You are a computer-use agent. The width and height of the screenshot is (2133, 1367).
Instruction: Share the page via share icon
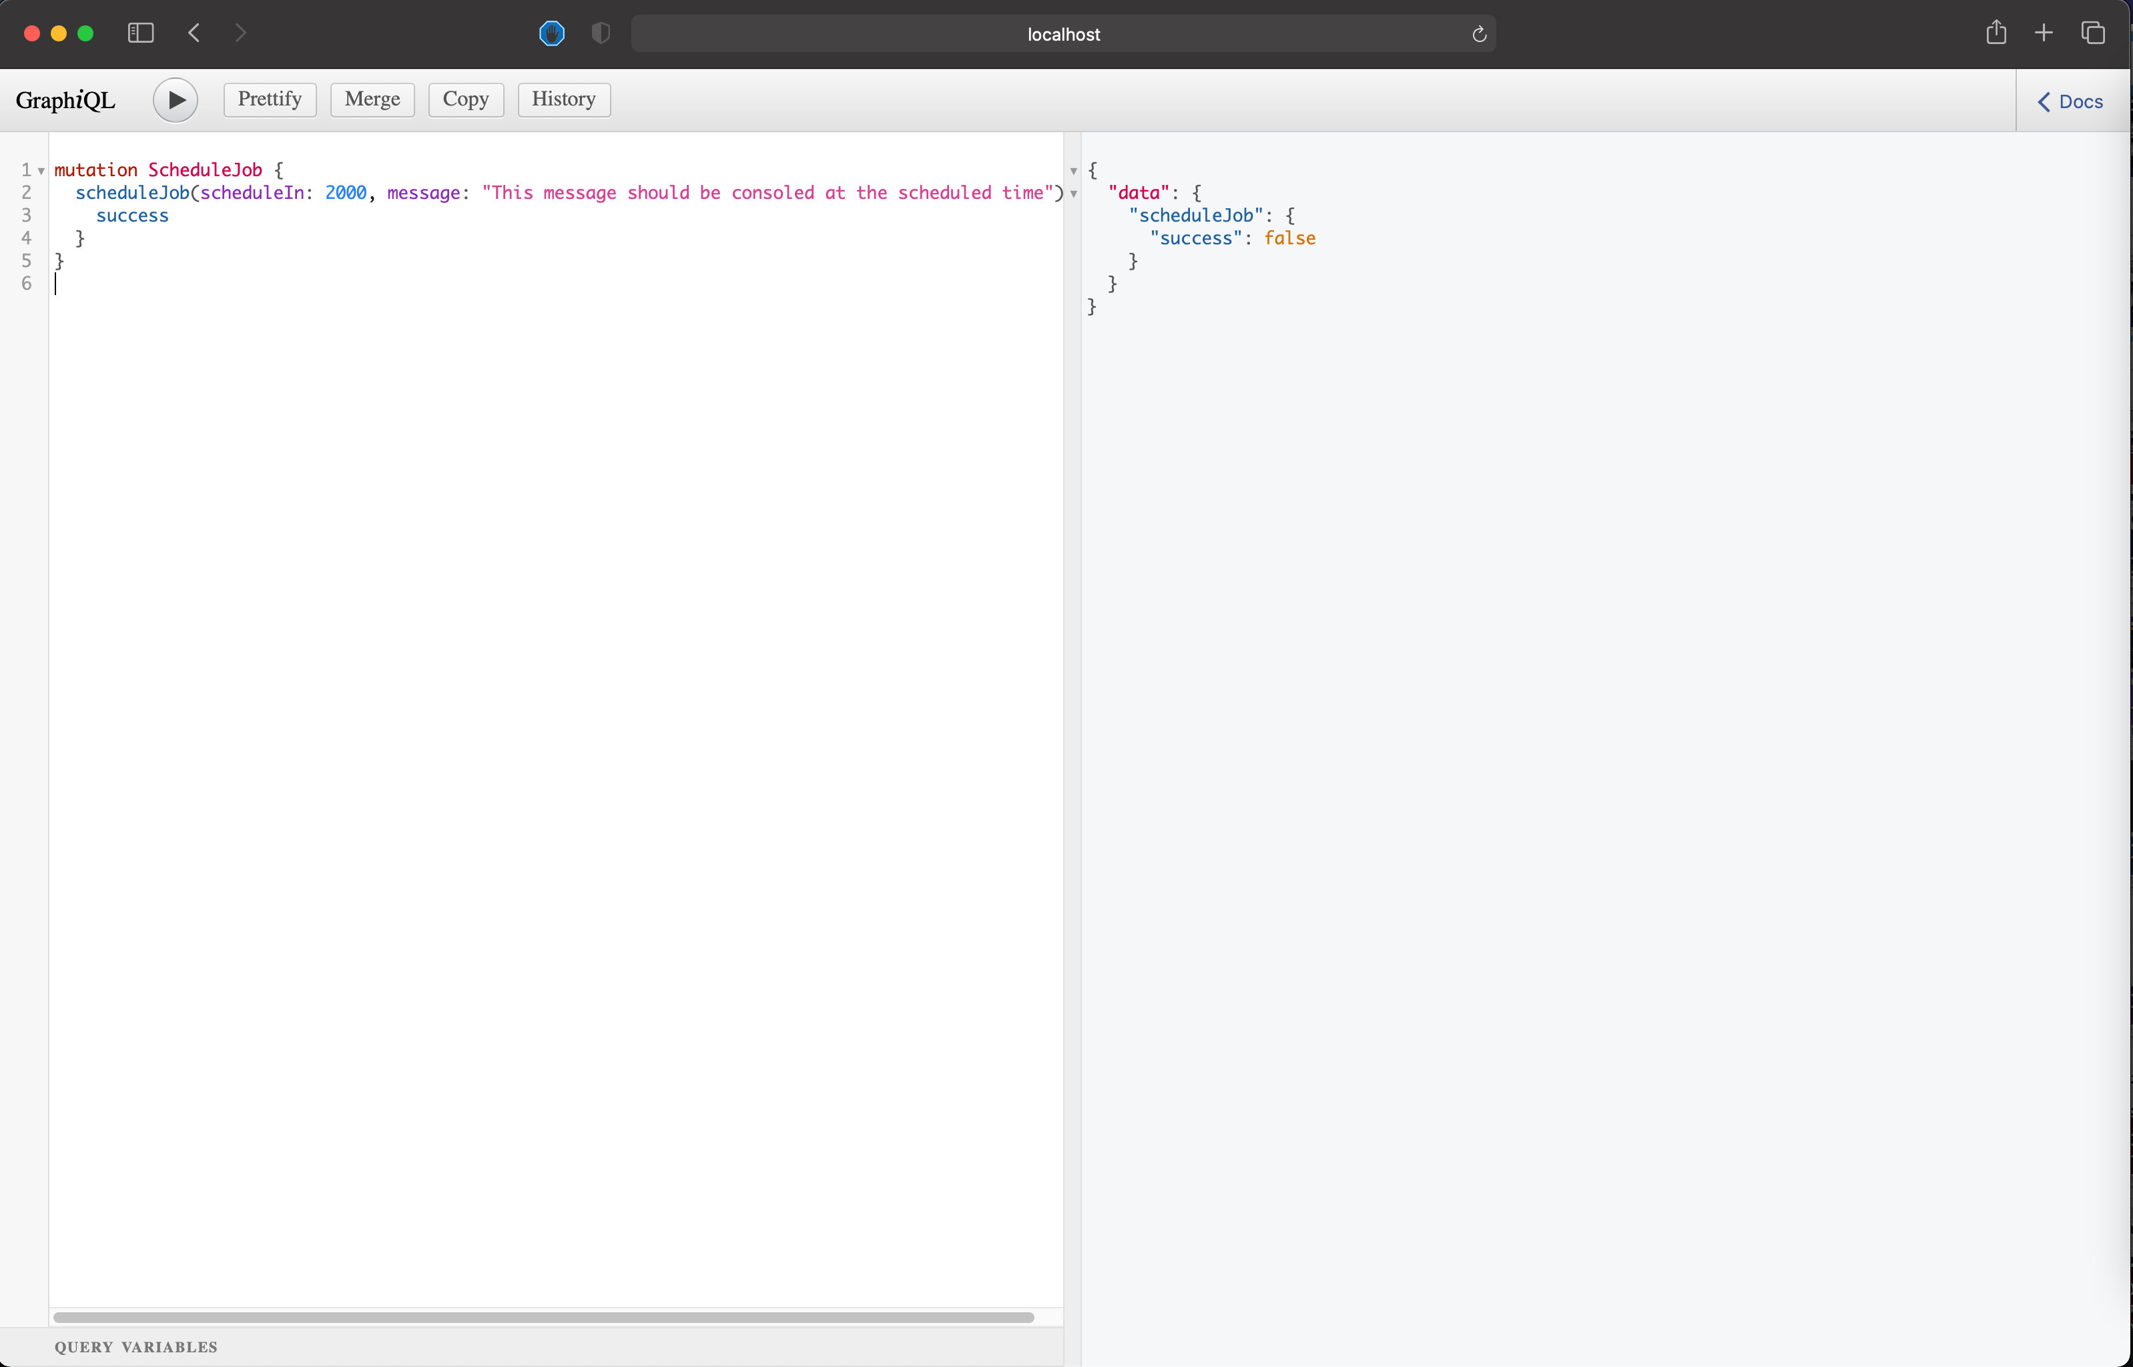point(1996,33)
